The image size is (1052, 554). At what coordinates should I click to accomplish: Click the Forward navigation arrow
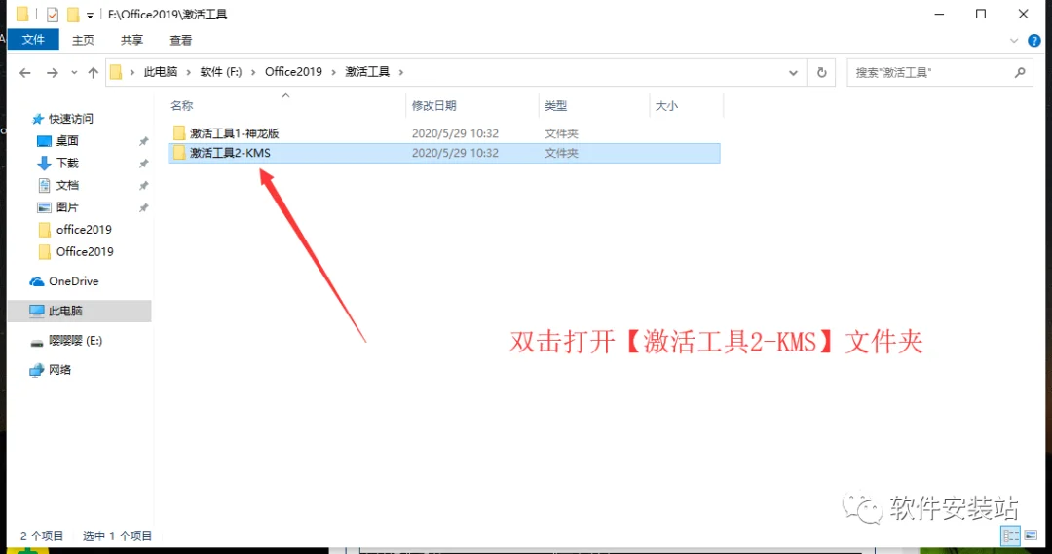(x=52, y=72)
